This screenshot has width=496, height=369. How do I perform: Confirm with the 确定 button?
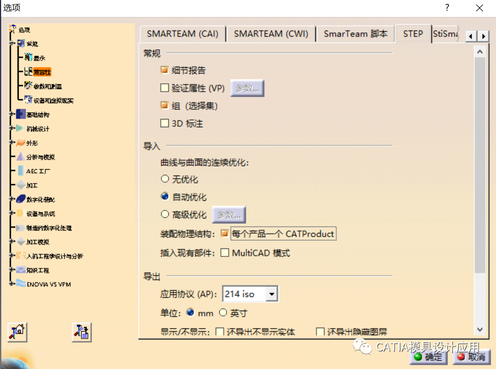[x=429, y=357]
